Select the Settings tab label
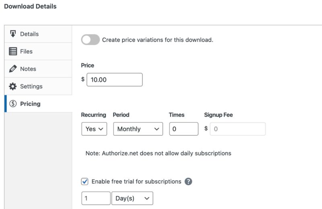322x209 pixels. [31, 86]
